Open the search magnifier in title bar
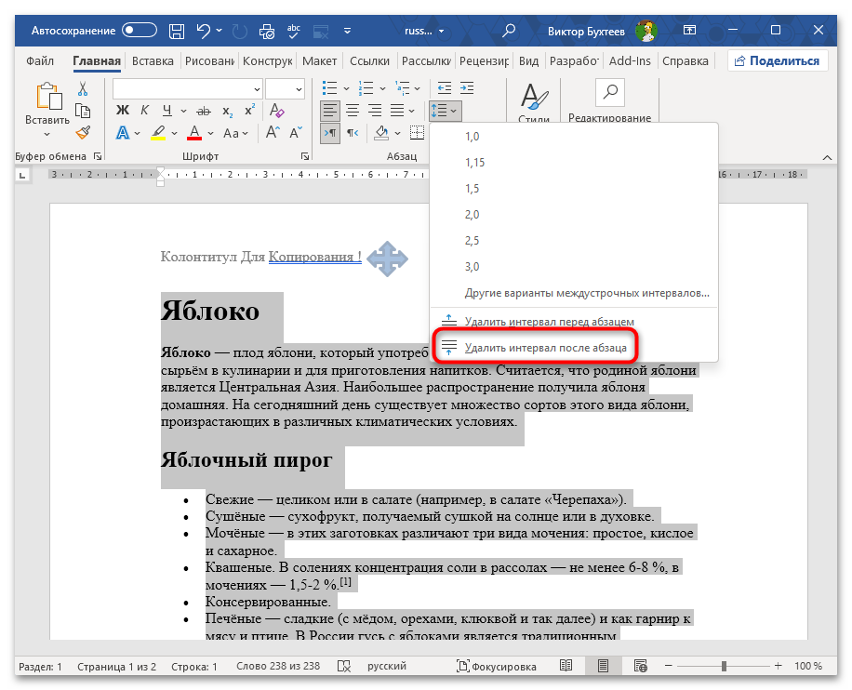This screenshot has width=852, height=690. [509, 31]
